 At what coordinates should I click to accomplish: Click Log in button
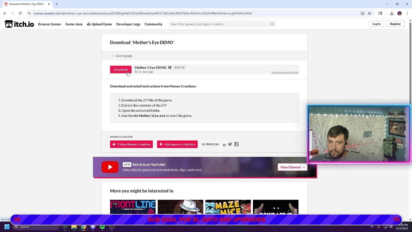tap(376, 24)
